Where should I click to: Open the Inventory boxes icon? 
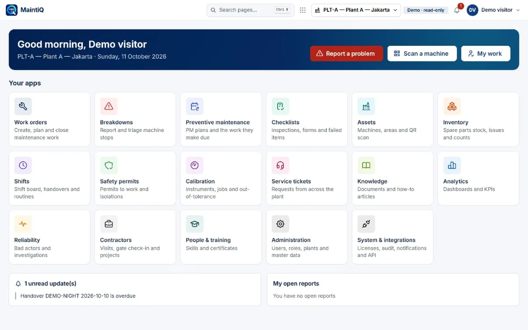452,106
